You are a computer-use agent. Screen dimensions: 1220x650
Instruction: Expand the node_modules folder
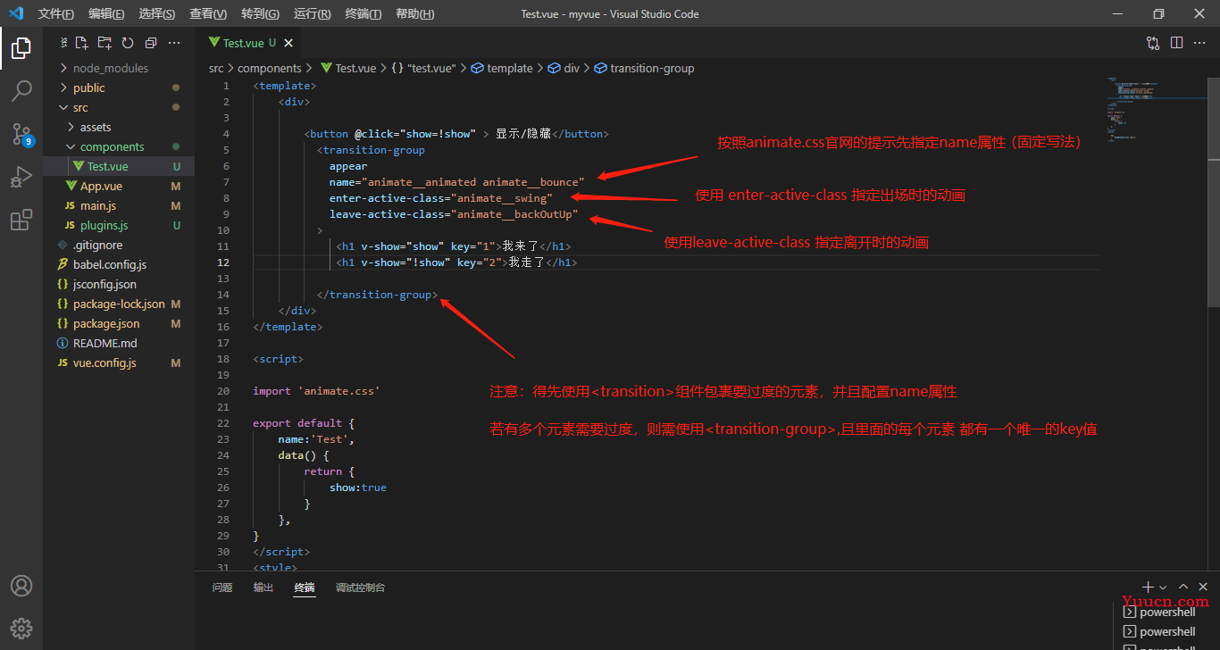[x=119, y=68]
